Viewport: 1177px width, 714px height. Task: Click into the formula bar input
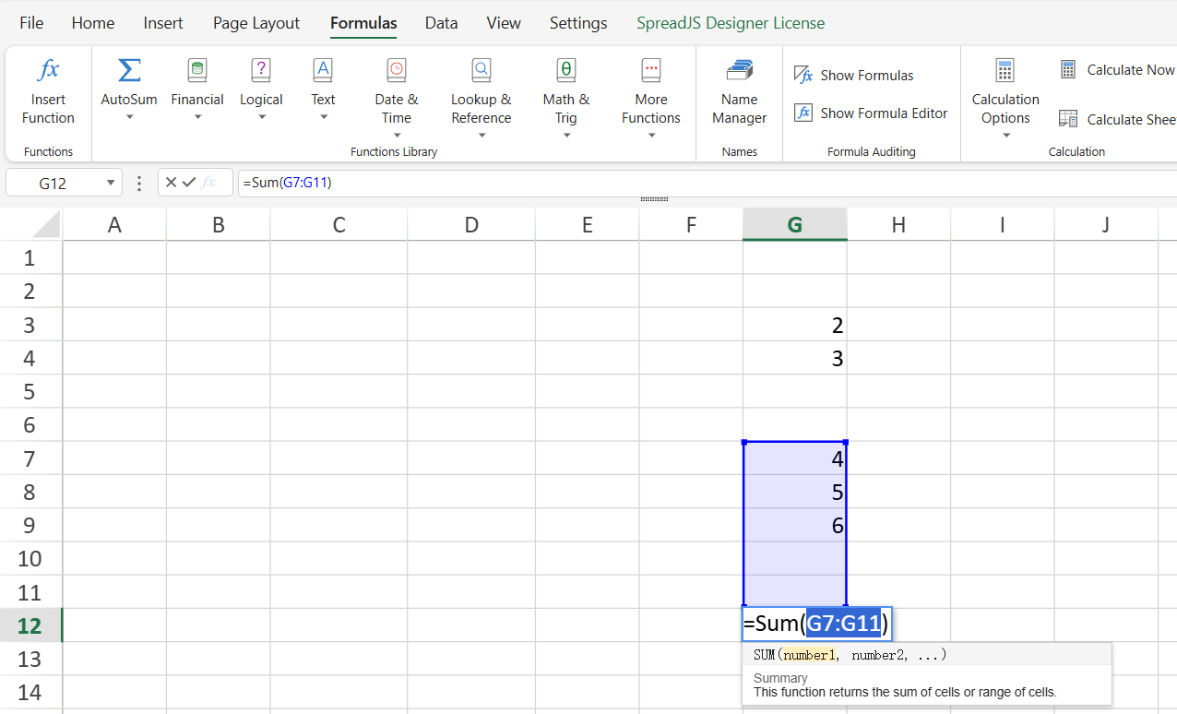[707, 183]
